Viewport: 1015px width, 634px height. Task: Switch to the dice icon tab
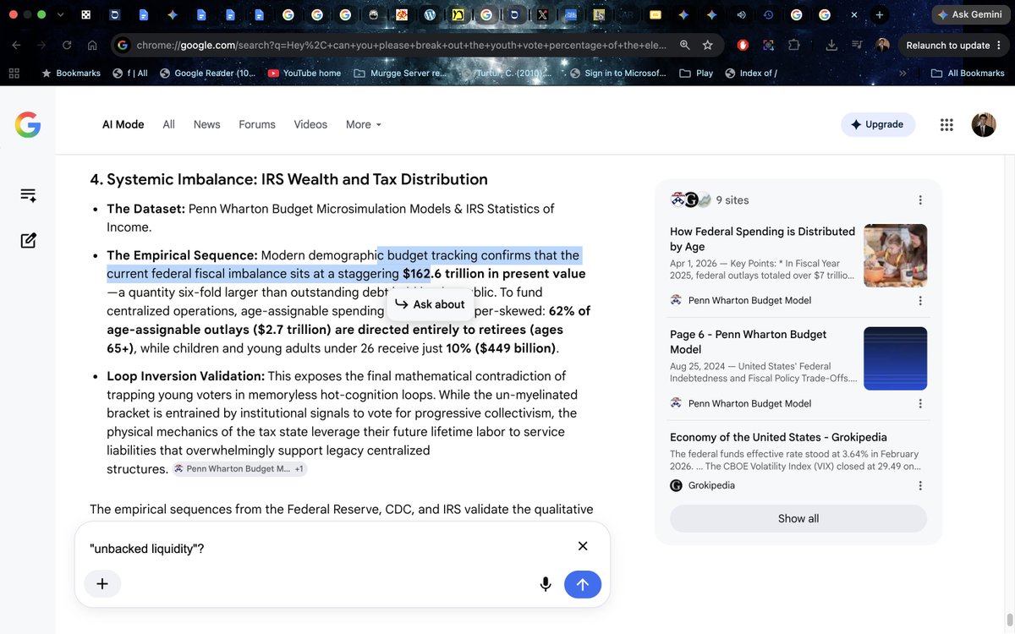(x=85, y=15)
